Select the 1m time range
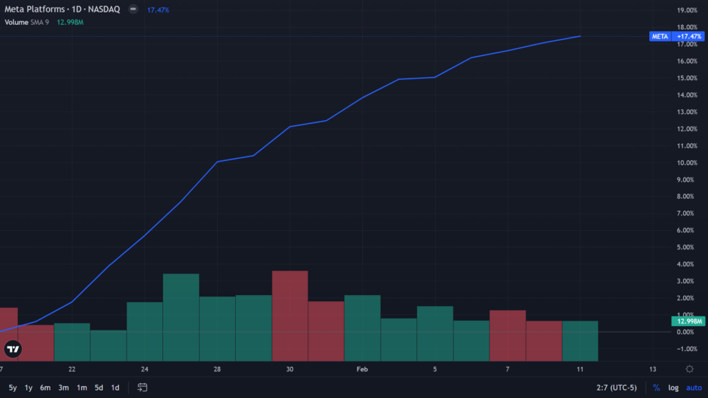708x398 pixels. pyautogui.click(x=82, y=388)
